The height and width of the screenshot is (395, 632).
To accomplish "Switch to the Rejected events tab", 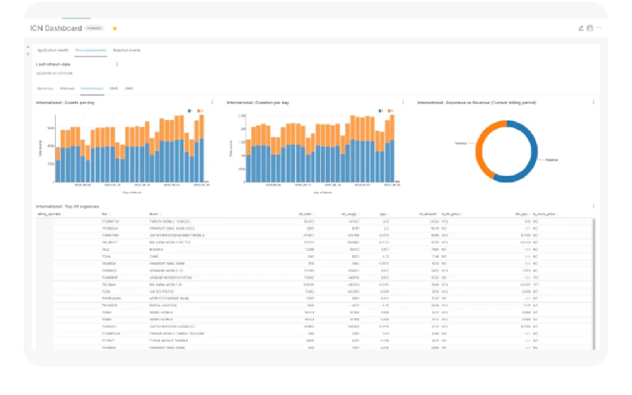I will pyautogui.click(x=126, y=50).
